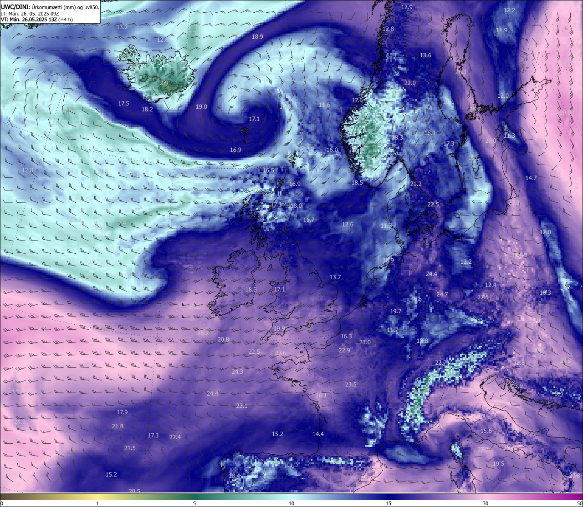Screen dimensions: 583x507
Task: Click the 18.1 value label over Sweden
Action: click(430, 133)
